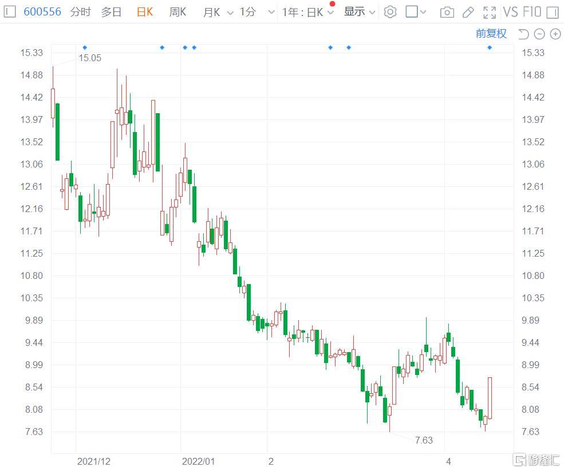Toggle the right sidebar panel icon

pos(552,13)
